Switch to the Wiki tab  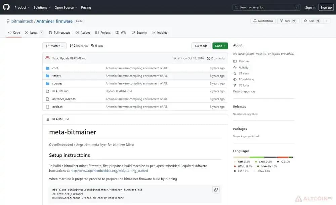coord(121,33)
